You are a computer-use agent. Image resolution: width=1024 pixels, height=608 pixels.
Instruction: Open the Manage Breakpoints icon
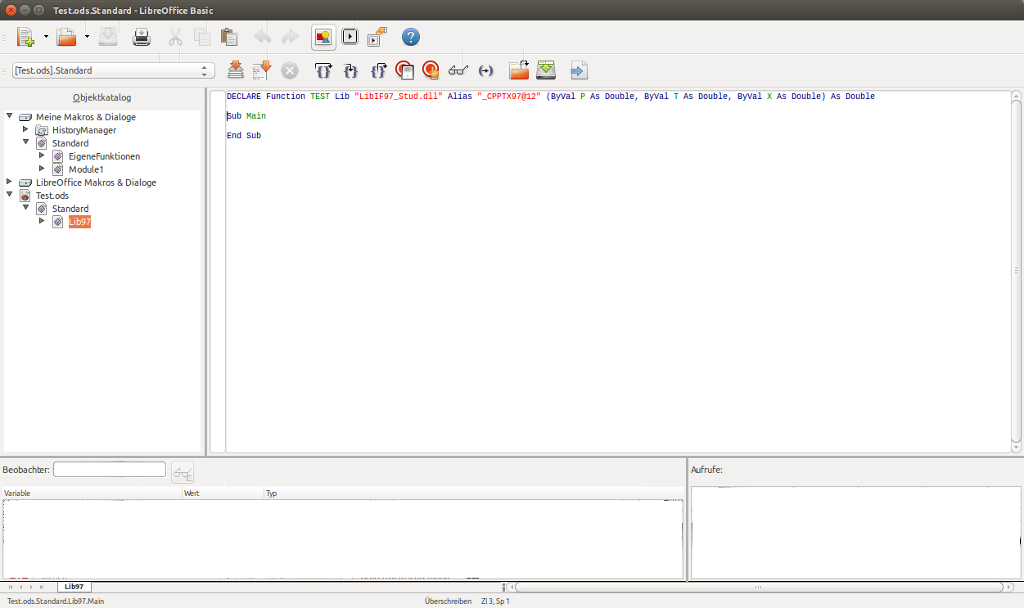click(431, 70)
